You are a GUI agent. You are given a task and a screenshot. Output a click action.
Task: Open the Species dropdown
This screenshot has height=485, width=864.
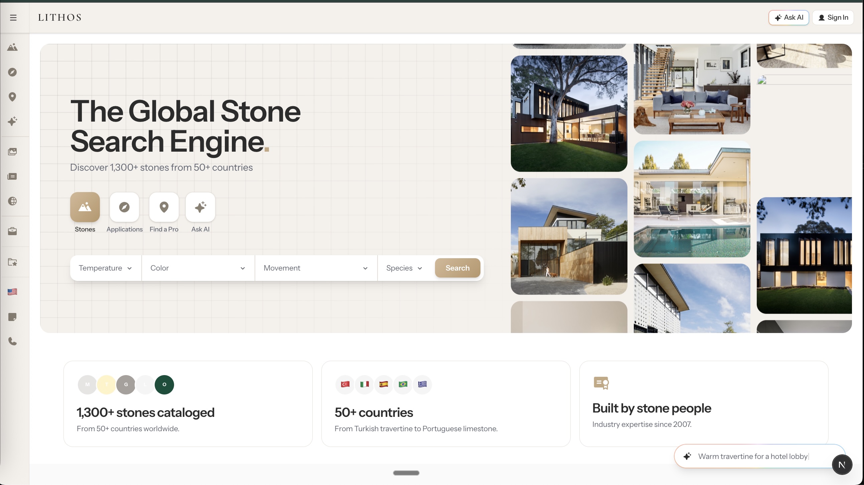pos(404,268)
